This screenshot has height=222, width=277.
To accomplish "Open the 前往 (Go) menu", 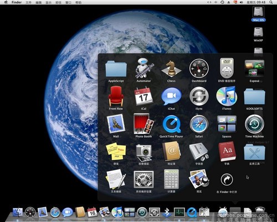I will (58, 2).
